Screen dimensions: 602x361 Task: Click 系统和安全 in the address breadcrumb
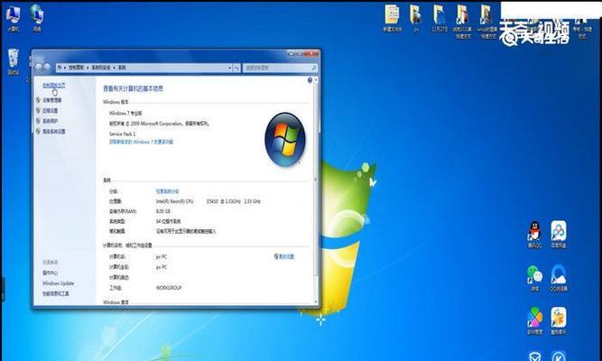(100, 68)
